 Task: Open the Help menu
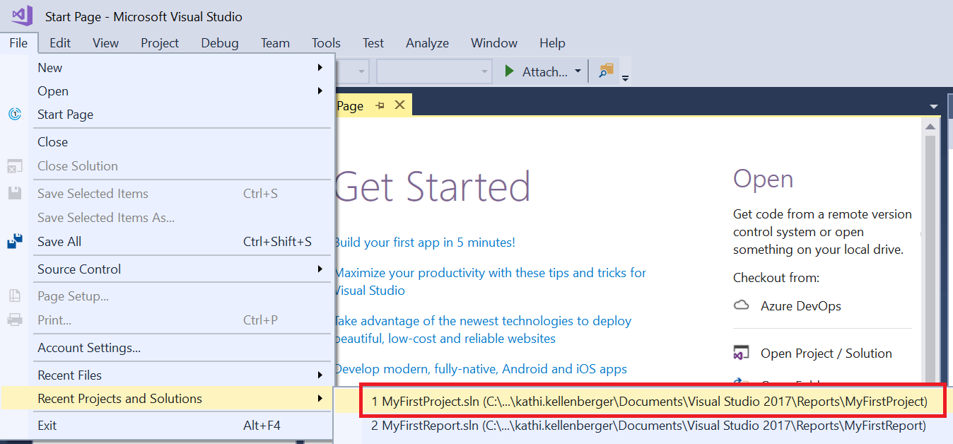[x=552, y=43]
